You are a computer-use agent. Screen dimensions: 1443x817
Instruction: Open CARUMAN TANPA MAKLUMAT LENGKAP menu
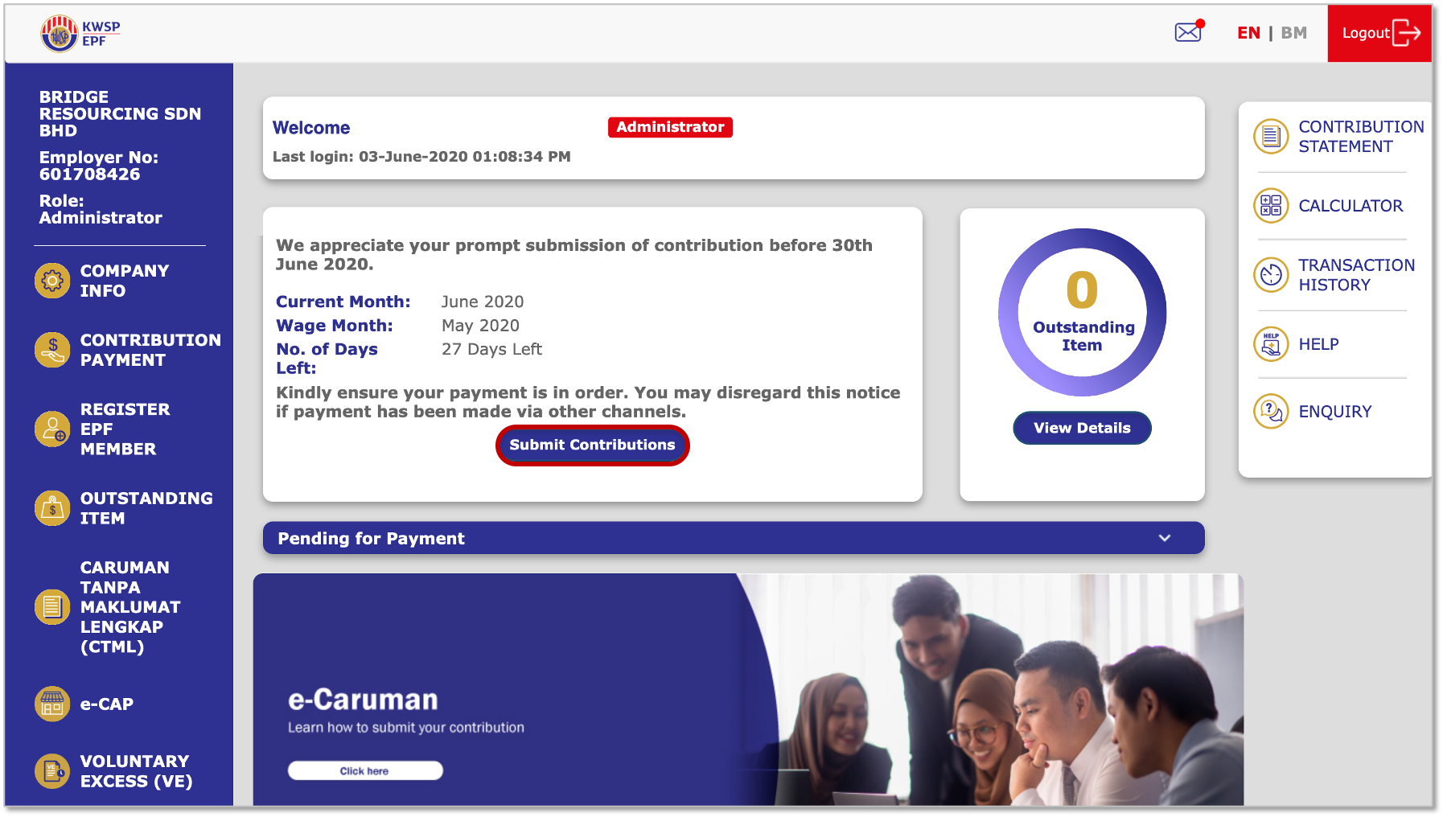130,607
